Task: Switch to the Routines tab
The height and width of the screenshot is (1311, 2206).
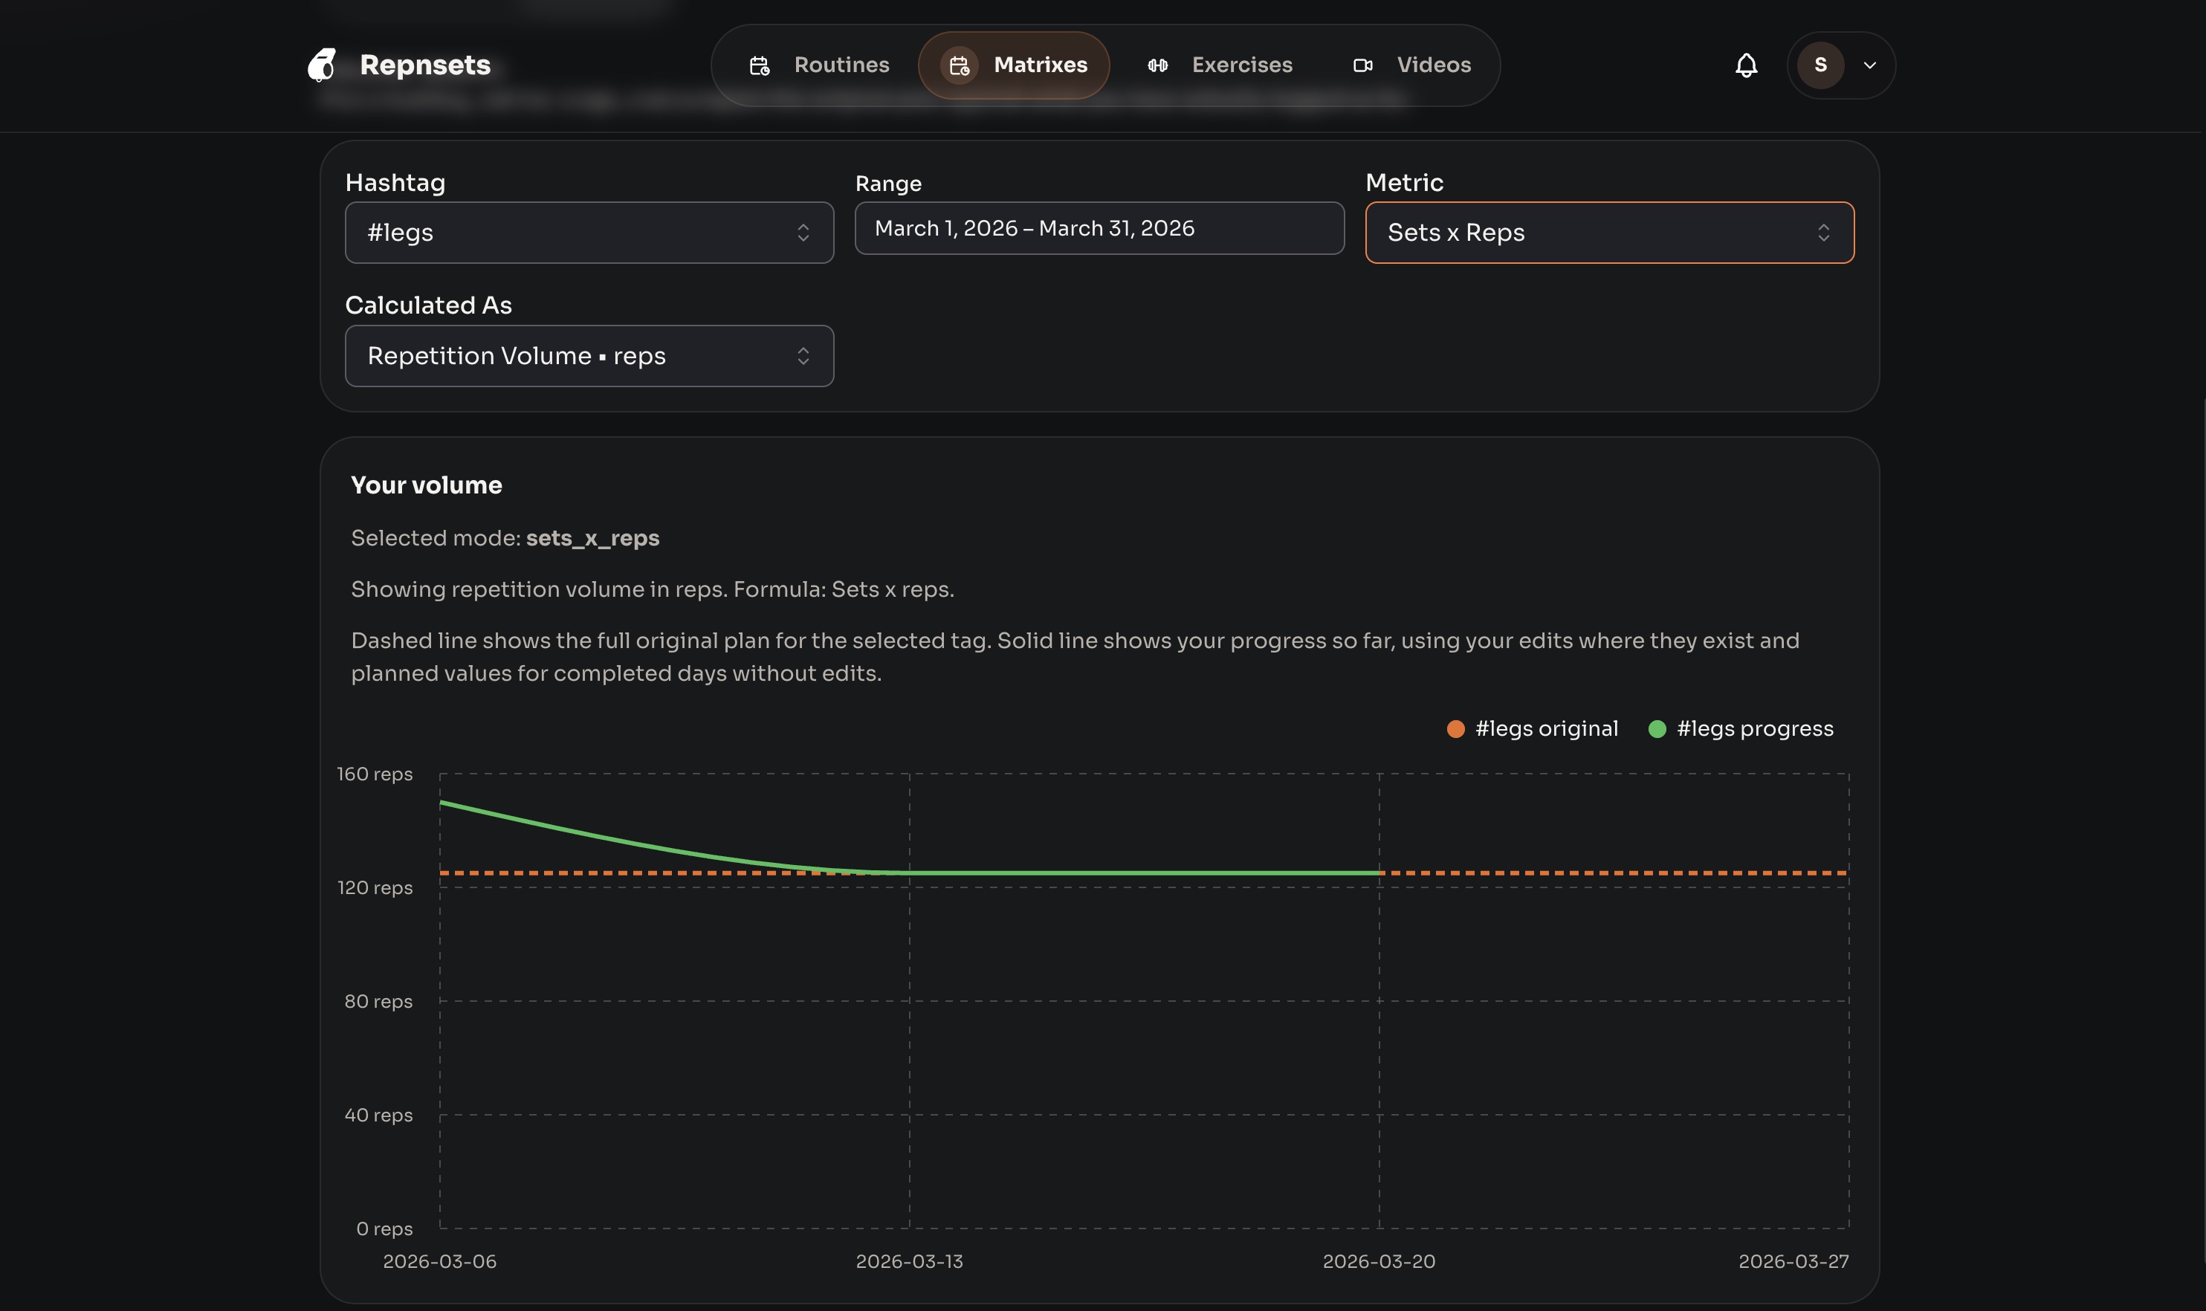Action: (840, 65)
